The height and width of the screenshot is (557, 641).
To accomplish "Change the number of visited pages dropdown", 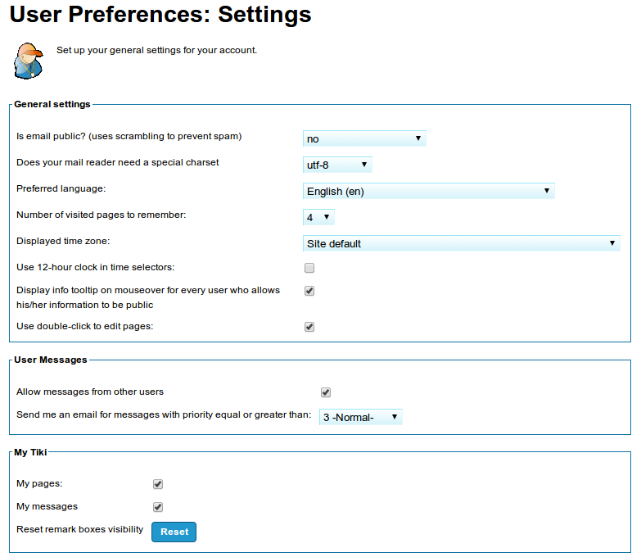I will click(318, 217).
